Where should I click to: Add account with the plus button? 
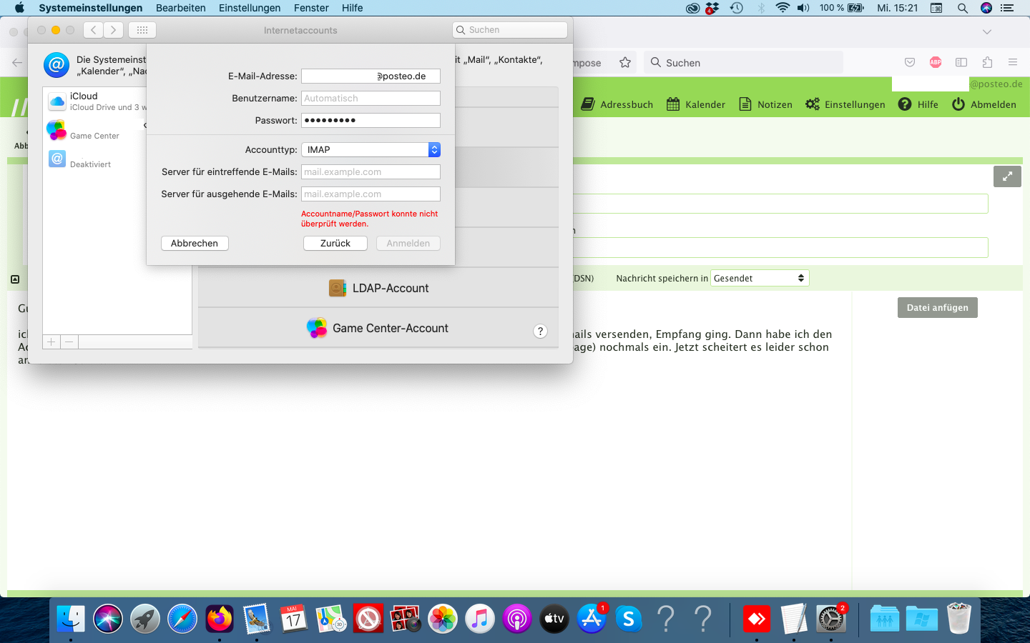point(51,342)
